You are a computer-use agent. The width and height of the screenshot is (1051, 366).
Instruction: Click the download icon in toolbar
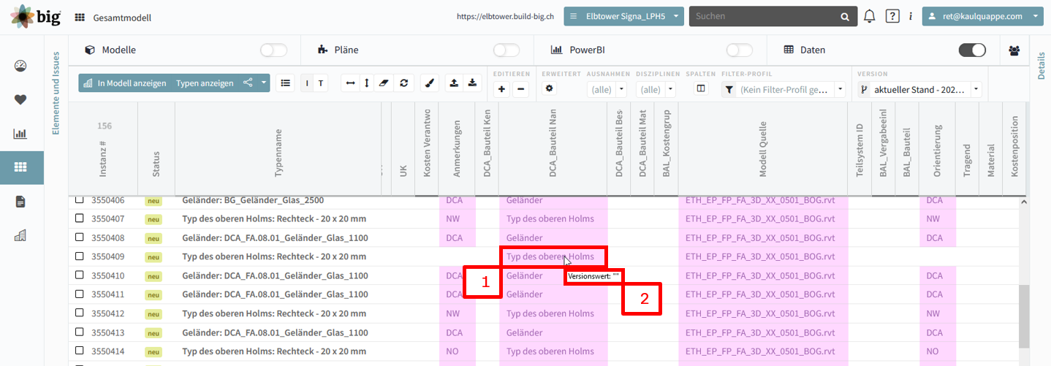tap(472, 83)
